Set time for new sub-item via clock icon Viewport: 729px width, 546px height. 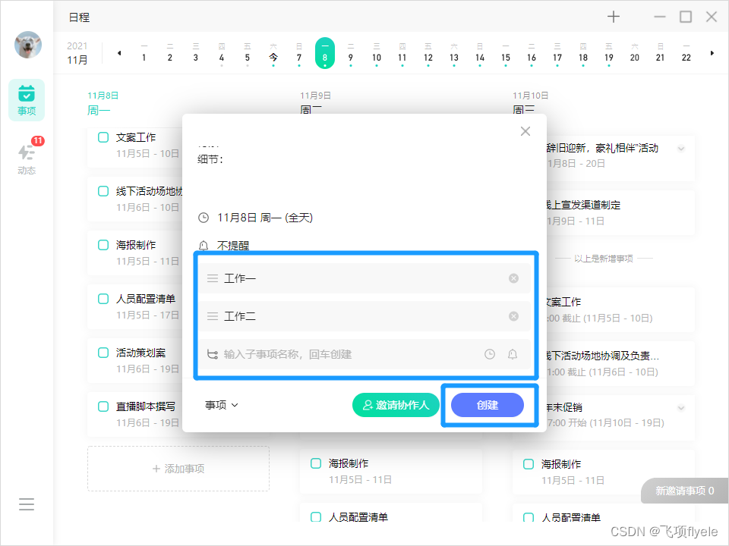pyautogui.click(x=490, y=354)
